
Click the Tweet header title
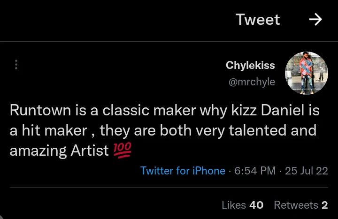[x=258, y=20]
